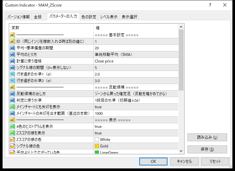Click the キャンセル button
This screenshot has height=171, width=235.
click(184, 162)
